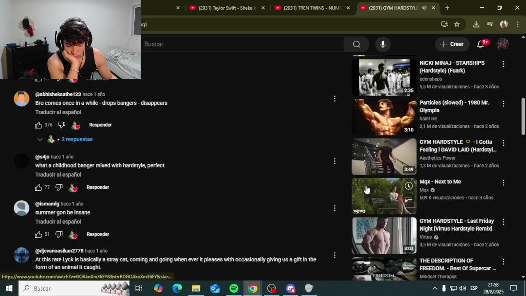Focus the YouTube Buscar search field
Screen dimensions: 526x296
[242, 44]
